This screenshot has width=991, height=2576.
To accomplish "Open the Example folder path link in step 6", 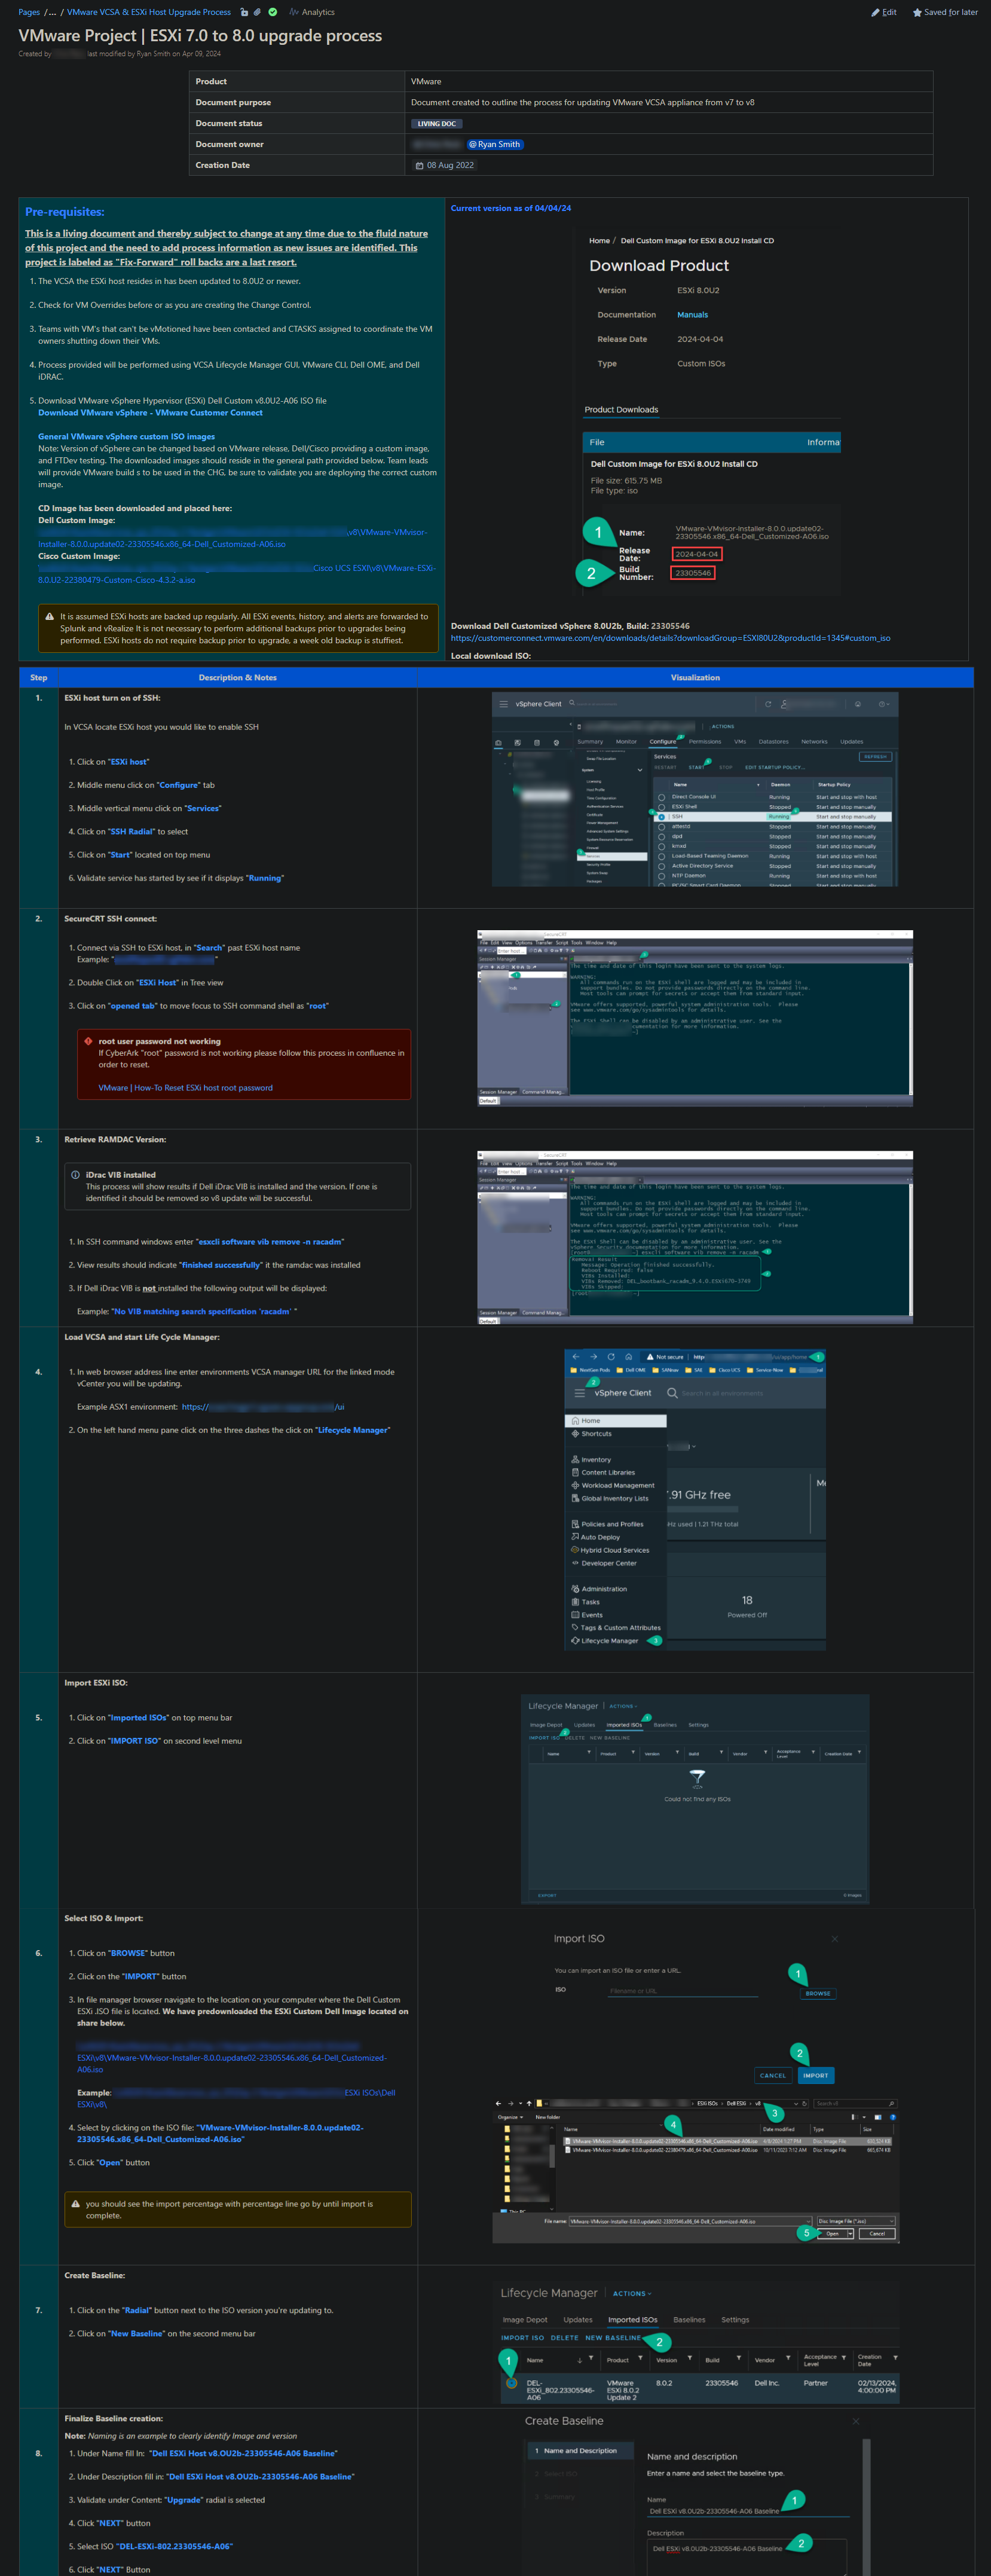I will [x=236, y=2098].
